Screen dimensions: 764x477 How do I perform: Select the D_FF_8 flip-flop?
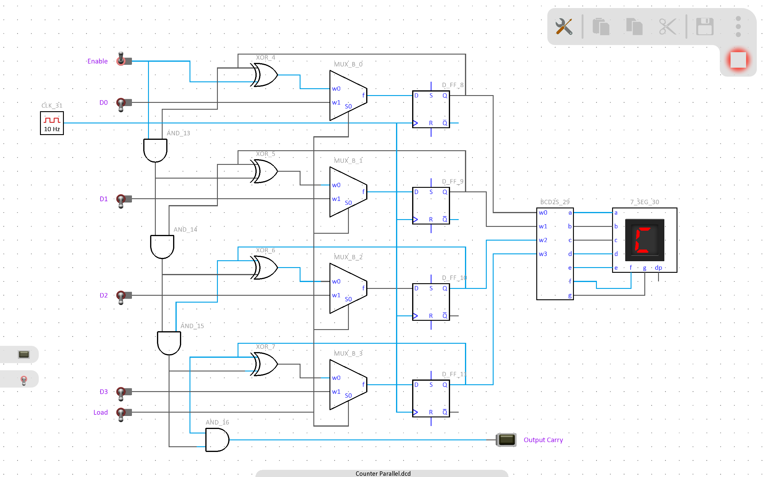click(431, 109)
